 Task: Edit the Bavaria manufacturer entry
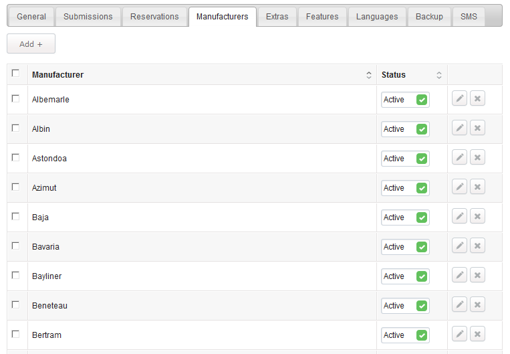click(459, 246)
